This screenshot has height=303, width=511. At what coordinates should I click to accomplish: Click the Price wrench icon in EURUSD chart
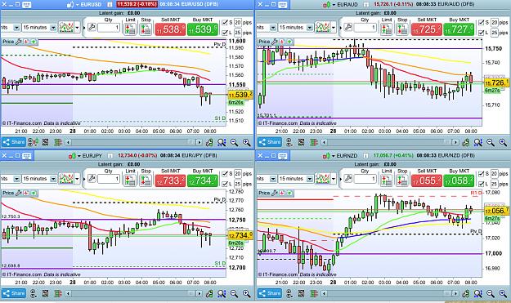[19, 42]
